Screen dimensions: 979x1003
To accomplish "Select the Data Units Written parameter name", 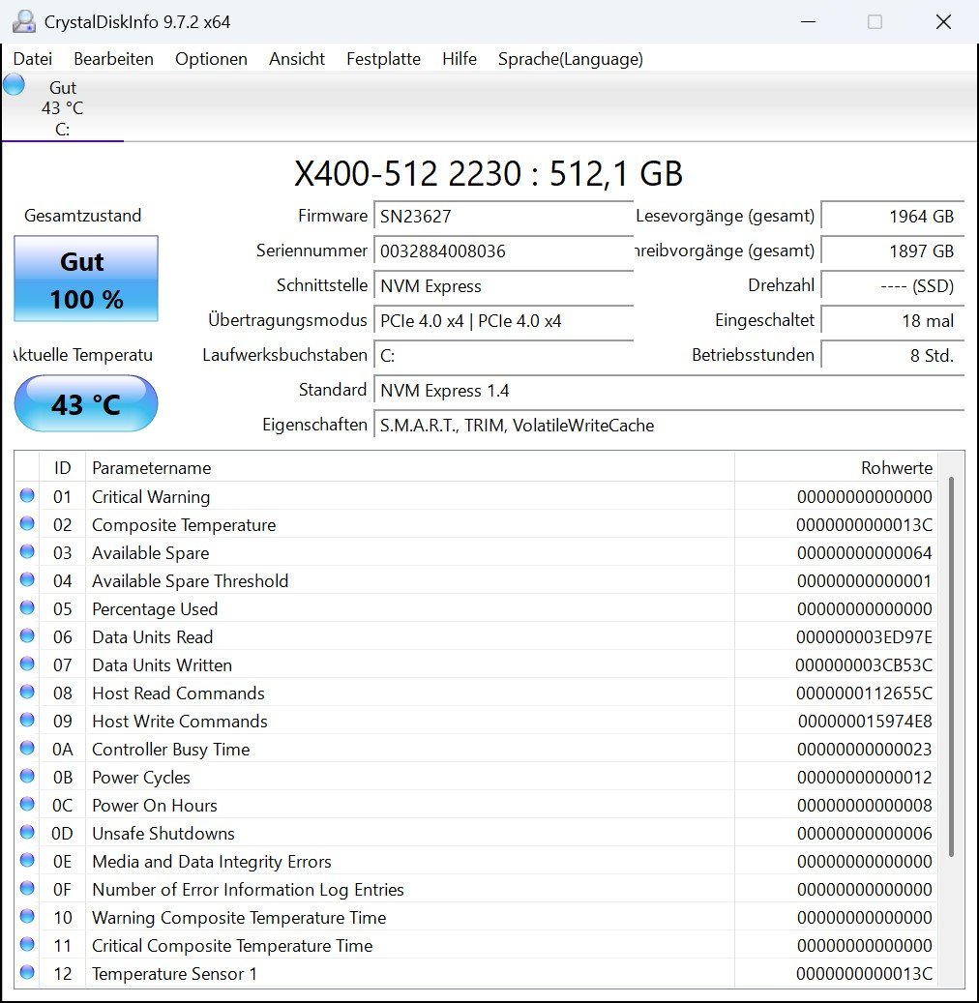I will [162, 665].
